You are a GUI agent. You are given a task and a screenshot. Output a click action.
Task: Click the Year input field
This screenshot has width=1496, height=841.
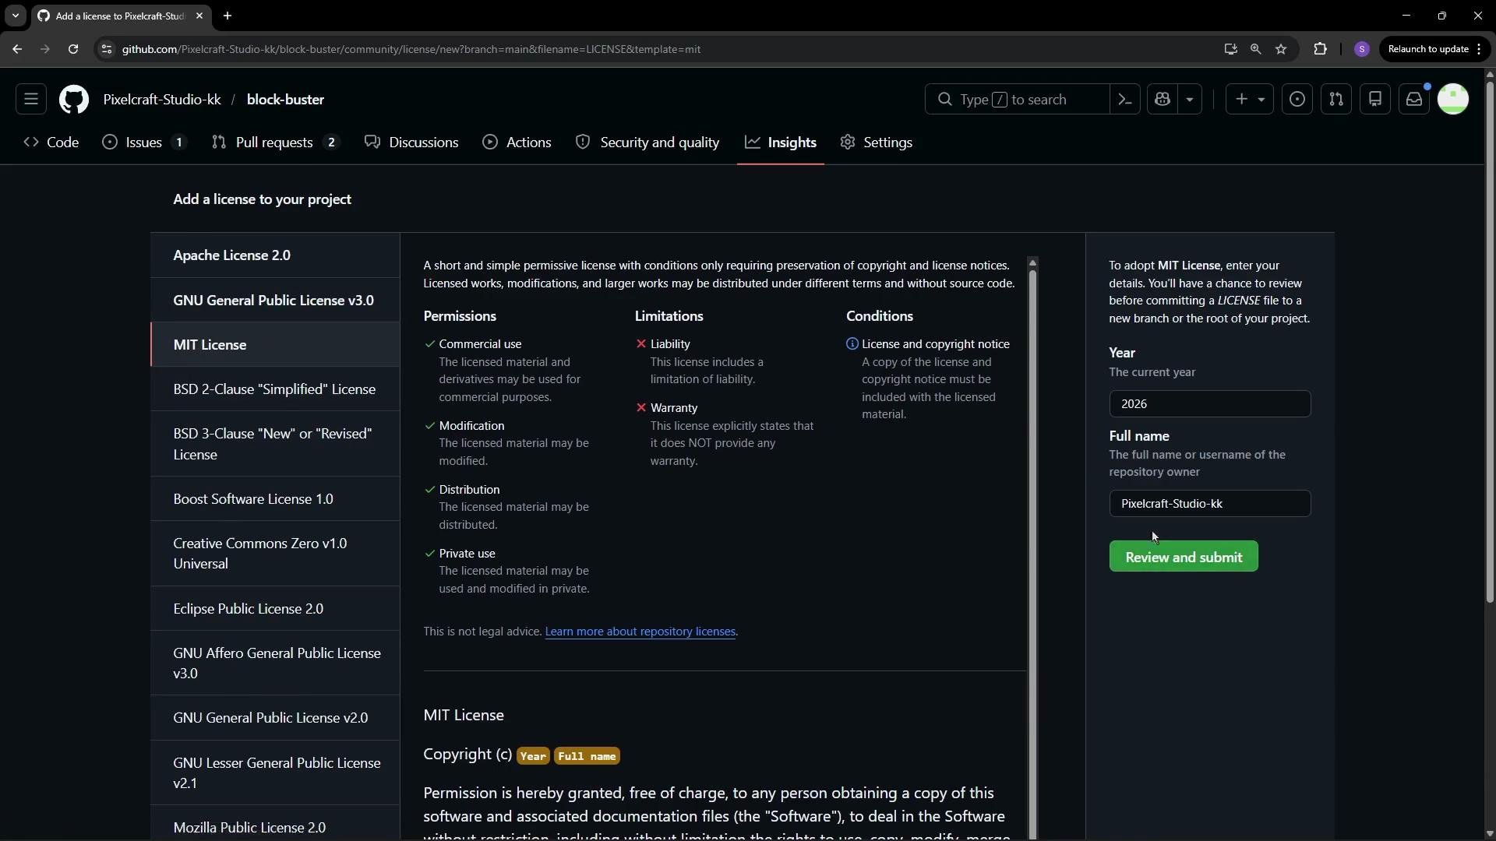pos(1209,404)
